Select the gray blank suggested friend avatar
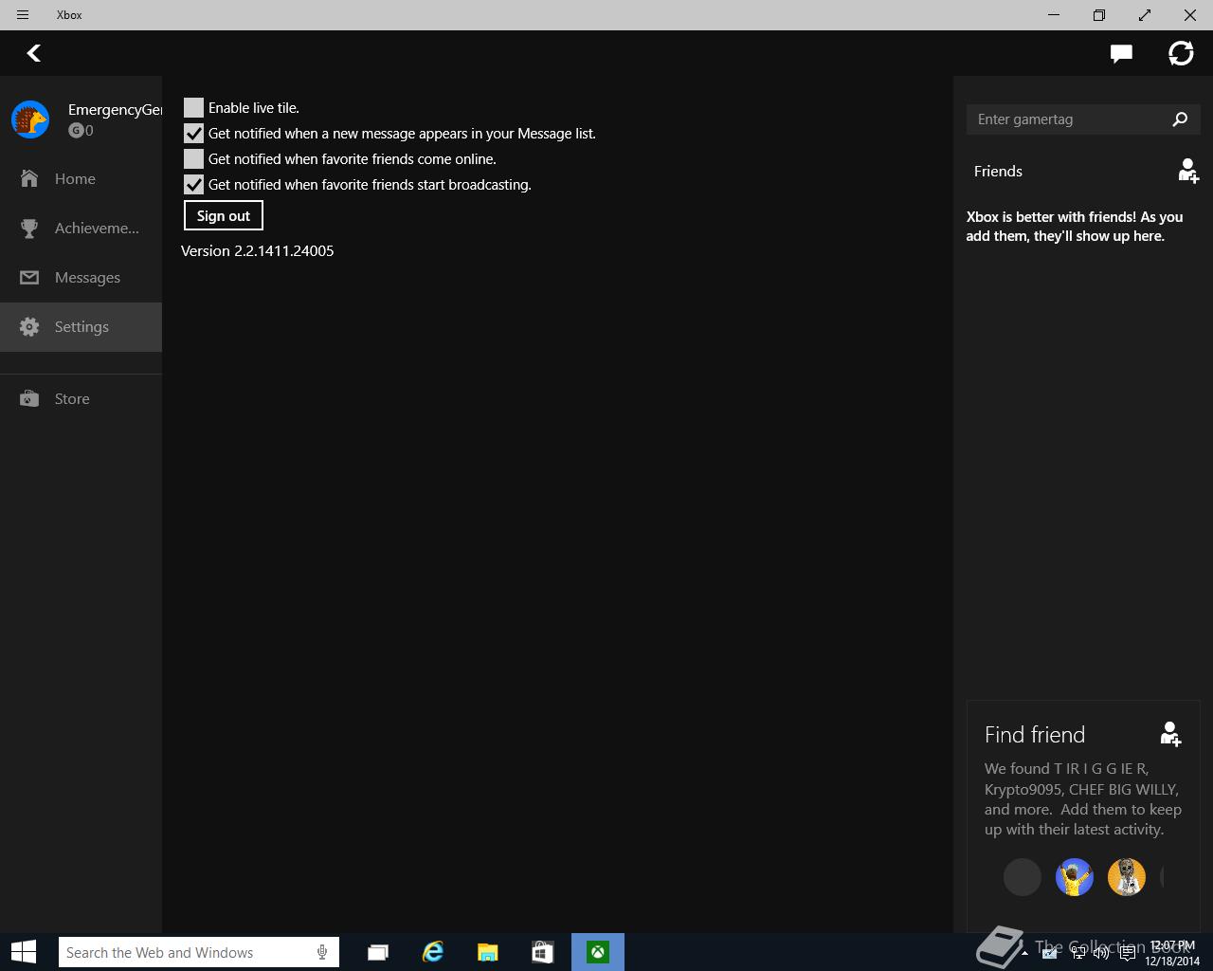This screenshot has height=971, width=1213. [1023, 877]
